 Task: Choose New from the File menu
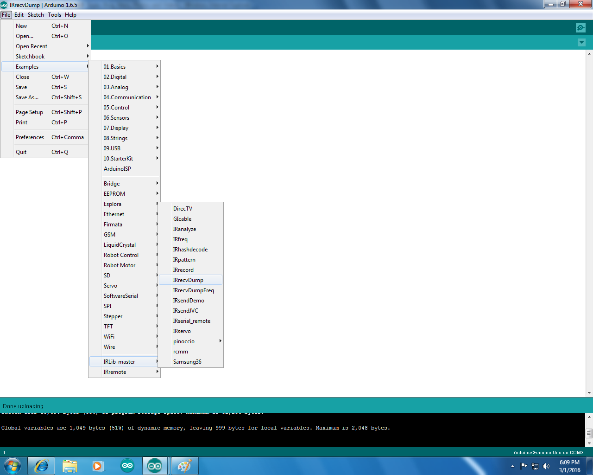tap(45, 26)
